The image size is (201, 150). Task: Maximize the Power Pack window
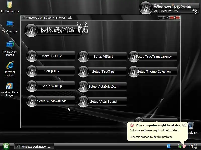click(167, 17)
